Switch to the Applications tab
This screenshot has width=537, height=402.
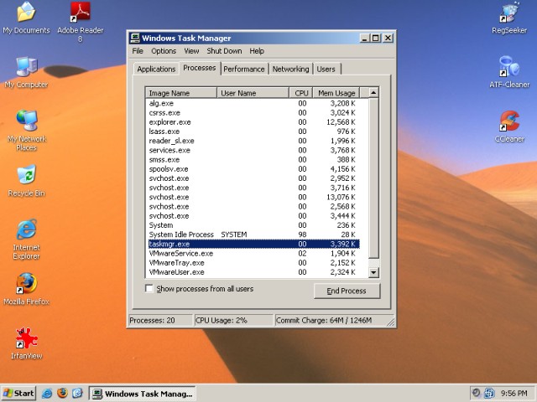156,69
